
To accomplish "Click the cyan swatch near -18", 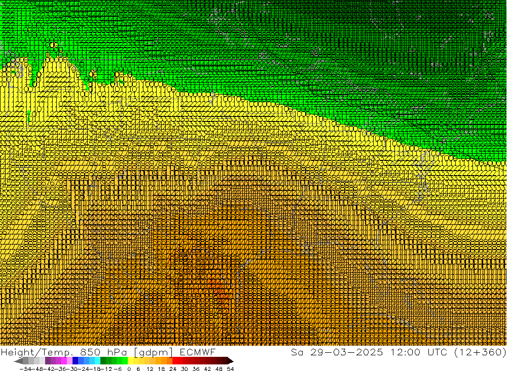I will click(x=97, y=361).
